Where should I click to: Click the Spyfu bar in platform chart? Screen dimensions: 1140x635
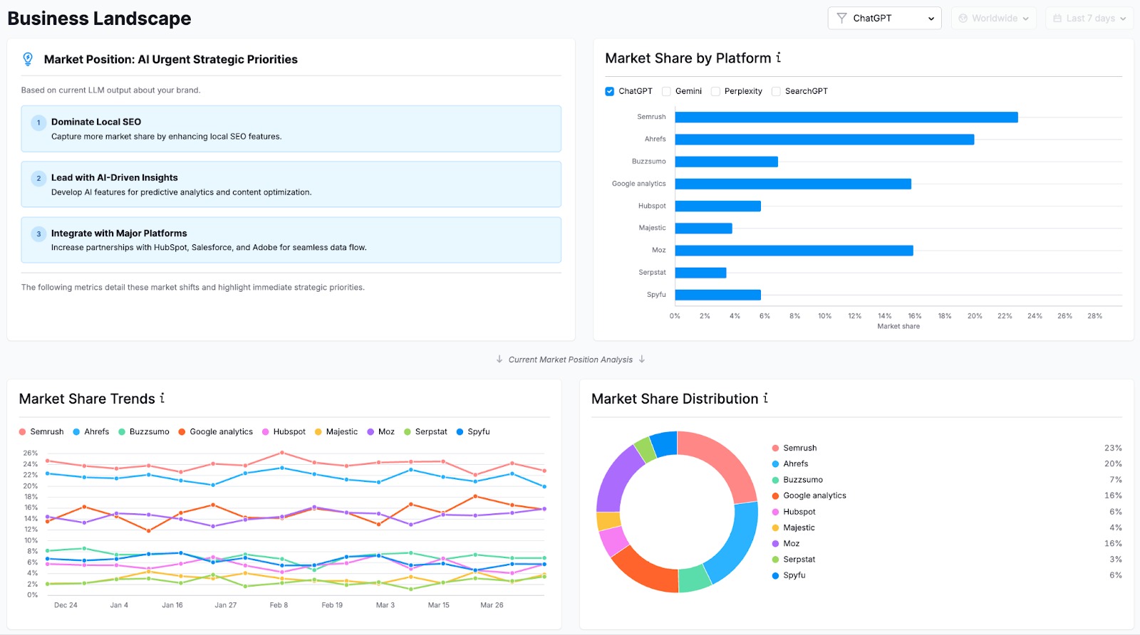pyautogui.click(x=718, y=295)
